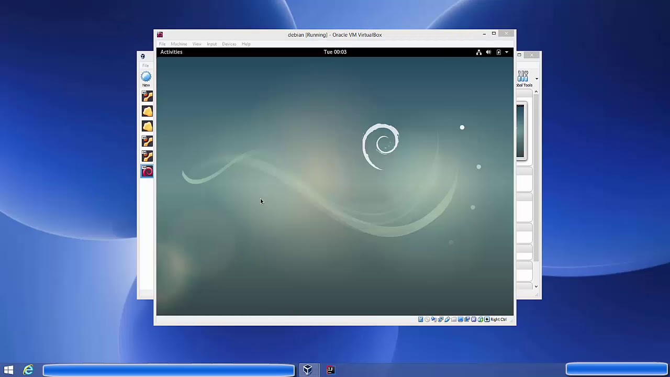Image resolution: width=670 pixels, height=377 pixels.
Task: Click the volume speaker icon in GNOME bar
Action: pyautogui.click(x=488, y=52)
